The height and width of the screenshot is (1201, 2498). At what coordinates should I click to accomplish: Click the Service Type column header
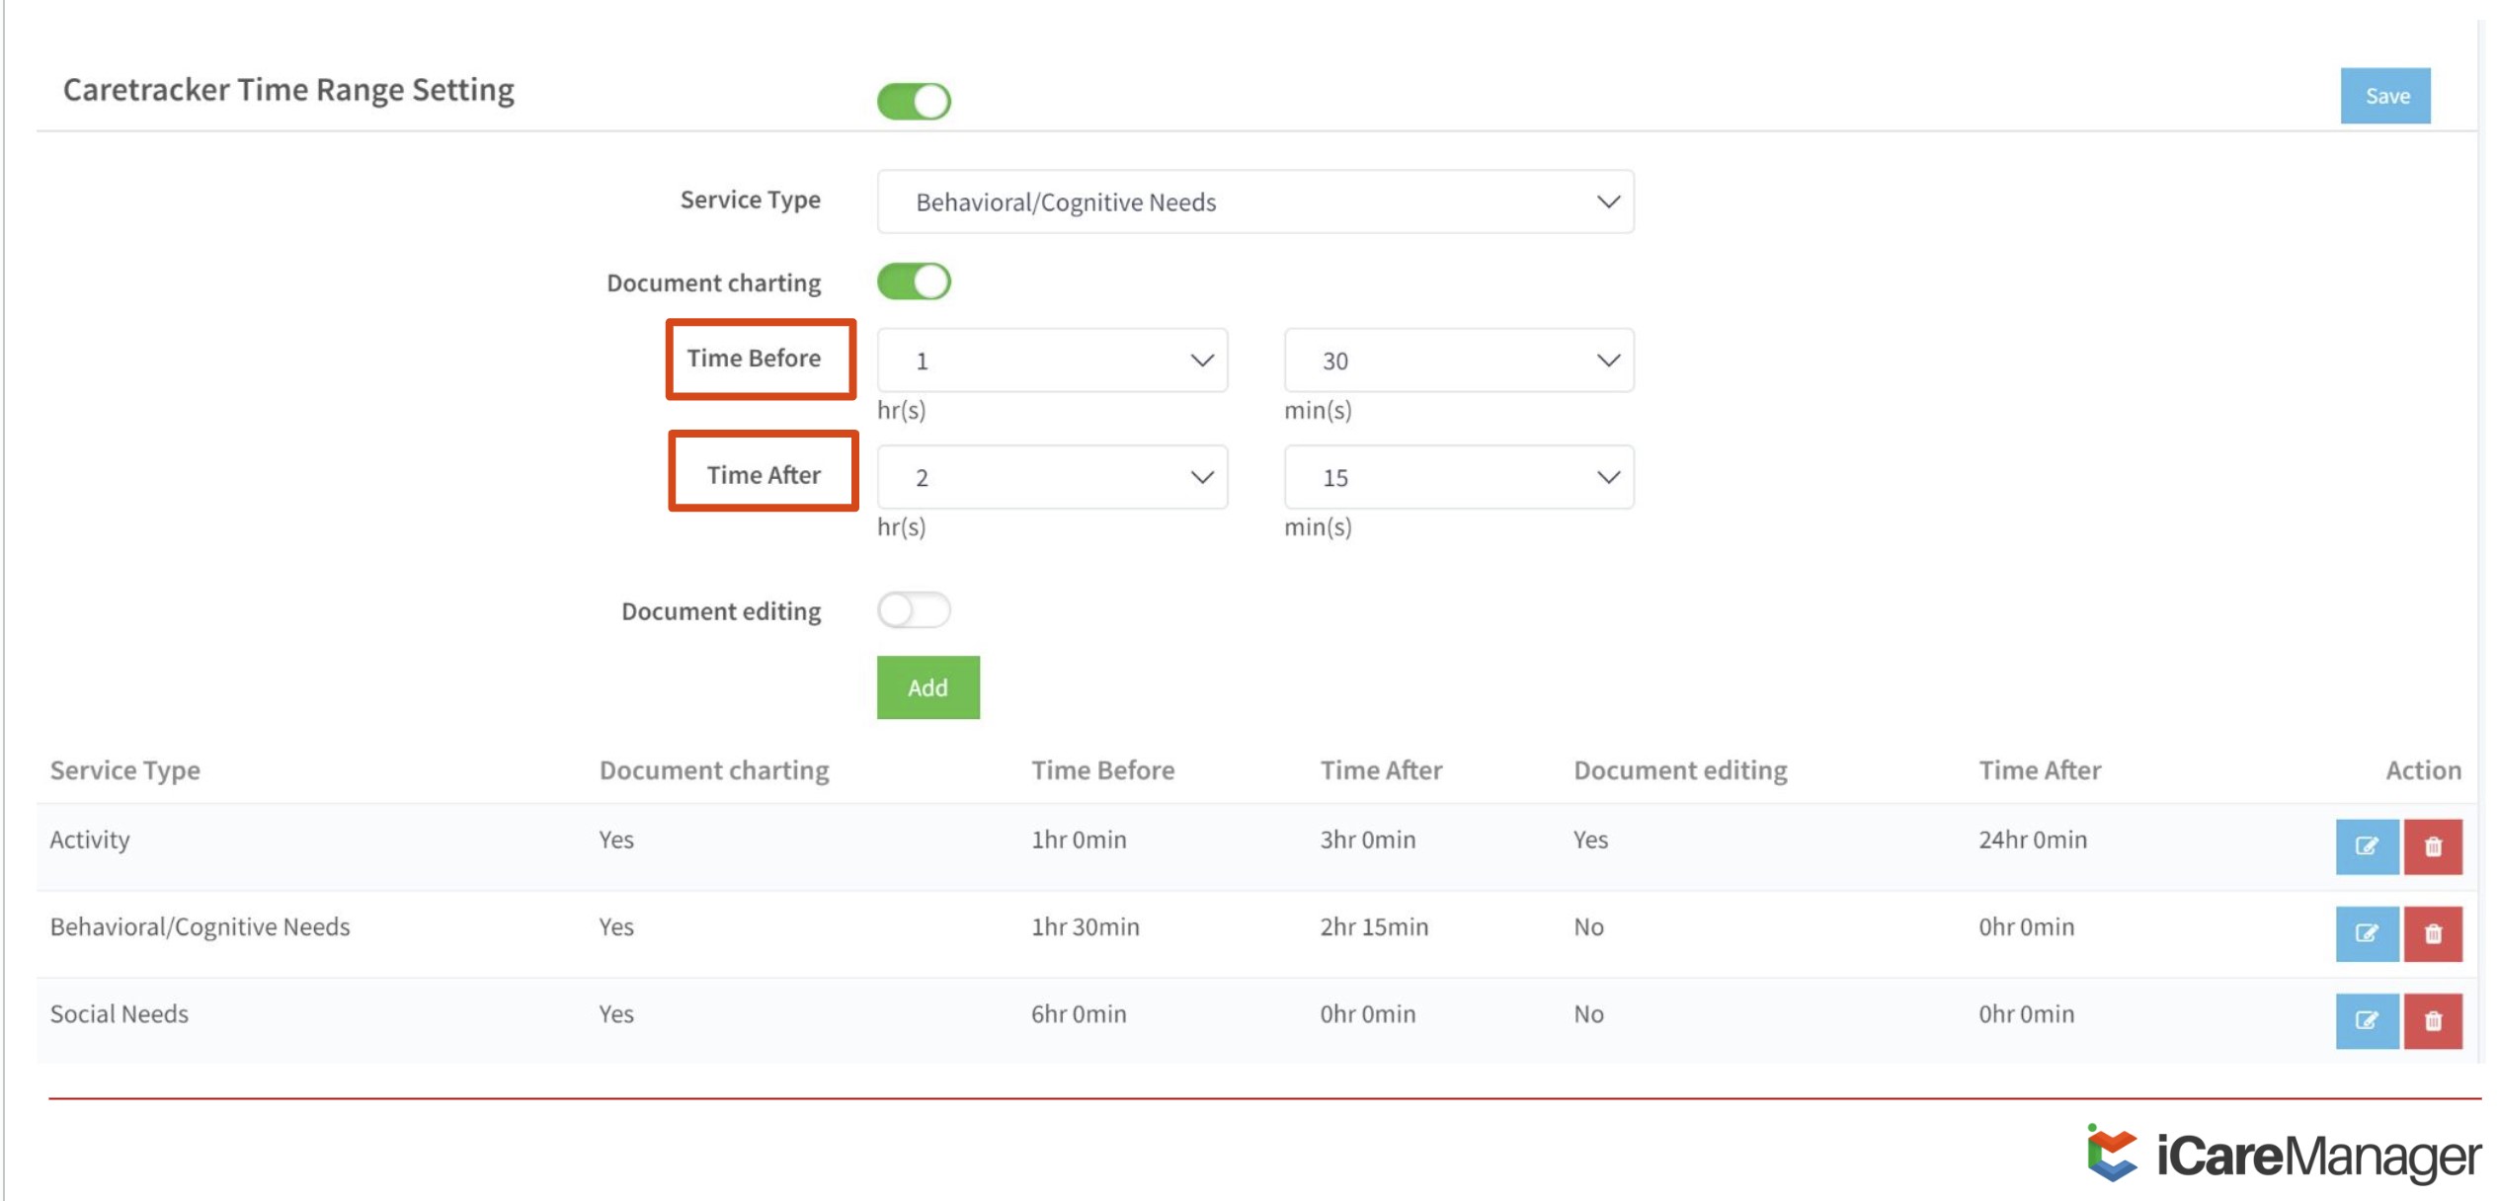(x=125, y=770)
